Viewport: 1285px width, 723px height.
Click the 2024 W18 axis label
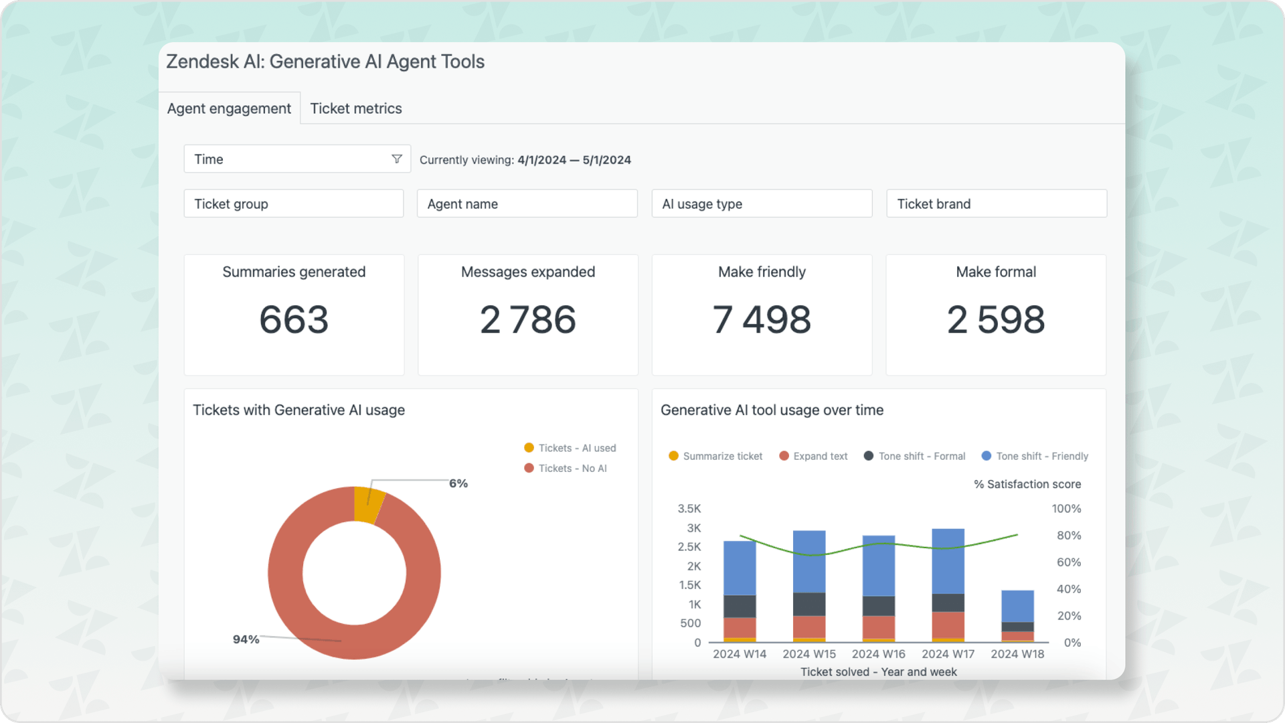[1017, 654]
